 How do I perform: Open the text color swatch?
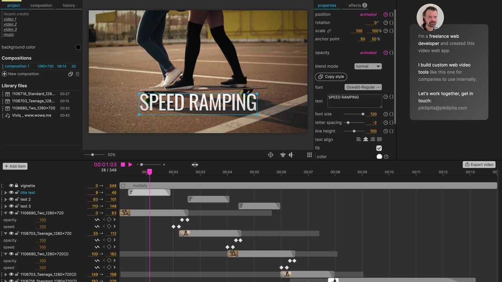(380, 157)
